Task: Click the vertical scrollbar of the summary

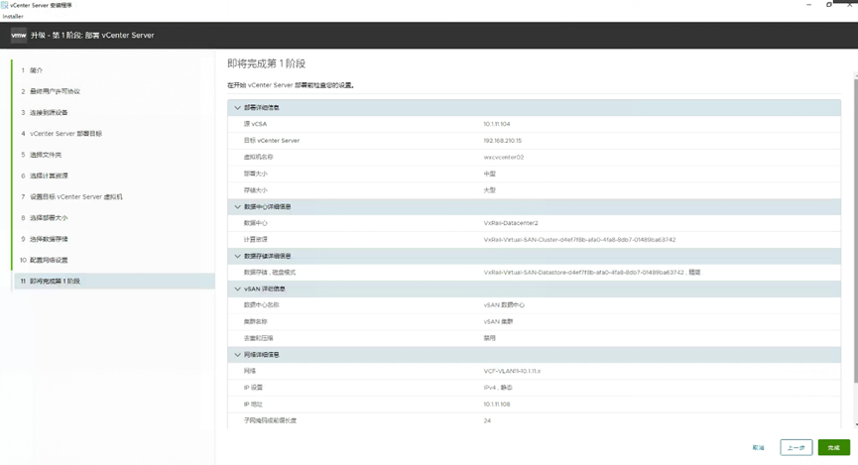Action: point(855,230)
